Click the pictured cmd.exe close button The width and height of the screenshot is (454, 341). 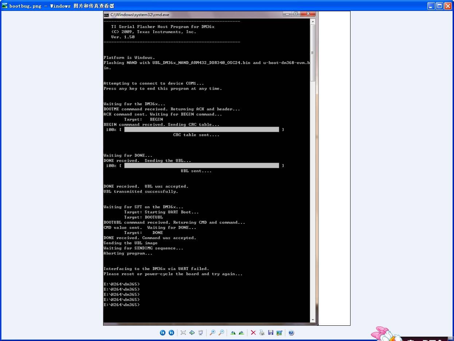tap(308, 14)
